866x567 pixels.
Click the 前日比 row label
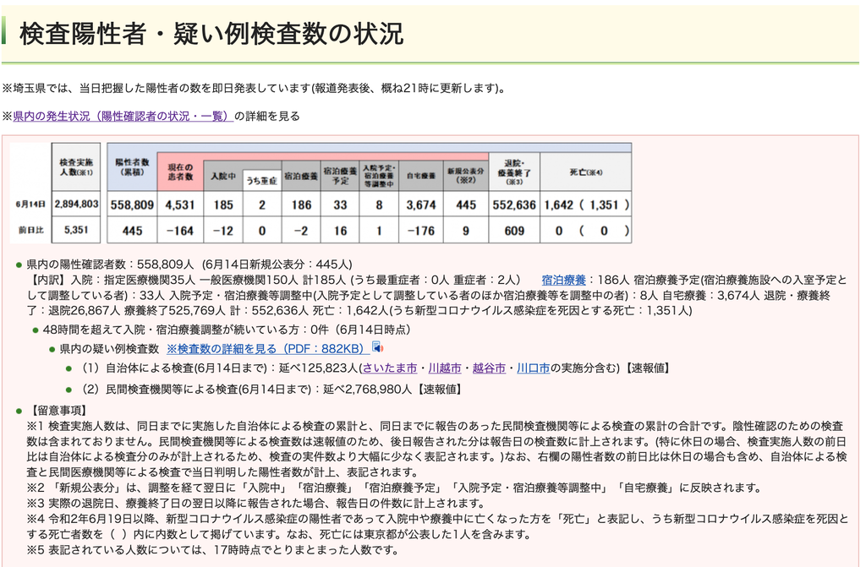pyautogui.click(x=30, y=230)
